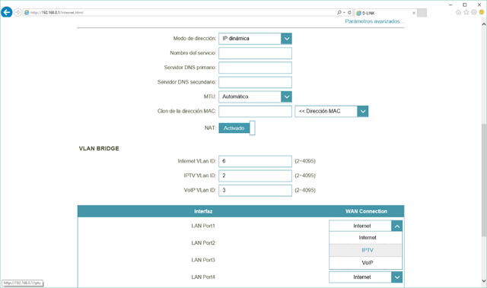Click the Interfaz column header
Image resolution: width=487 pixels, height=288 pixels.
pos(203,211)
